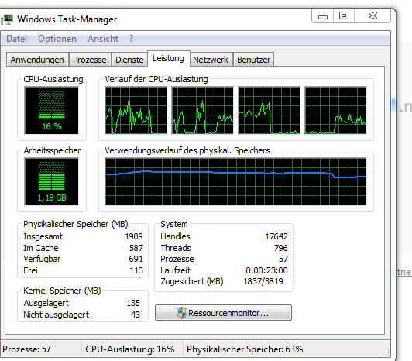Click the Handles value 17642

276,236
